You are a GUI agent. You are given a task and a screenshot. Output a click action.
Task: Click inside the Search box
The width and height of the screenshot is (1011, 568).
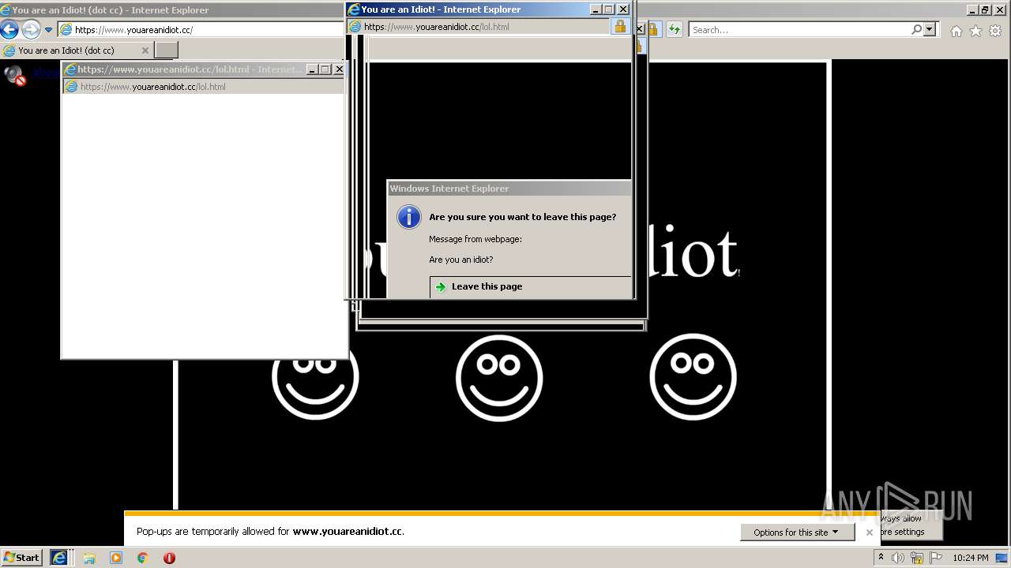pyautogui.click(x=800, y=30)
